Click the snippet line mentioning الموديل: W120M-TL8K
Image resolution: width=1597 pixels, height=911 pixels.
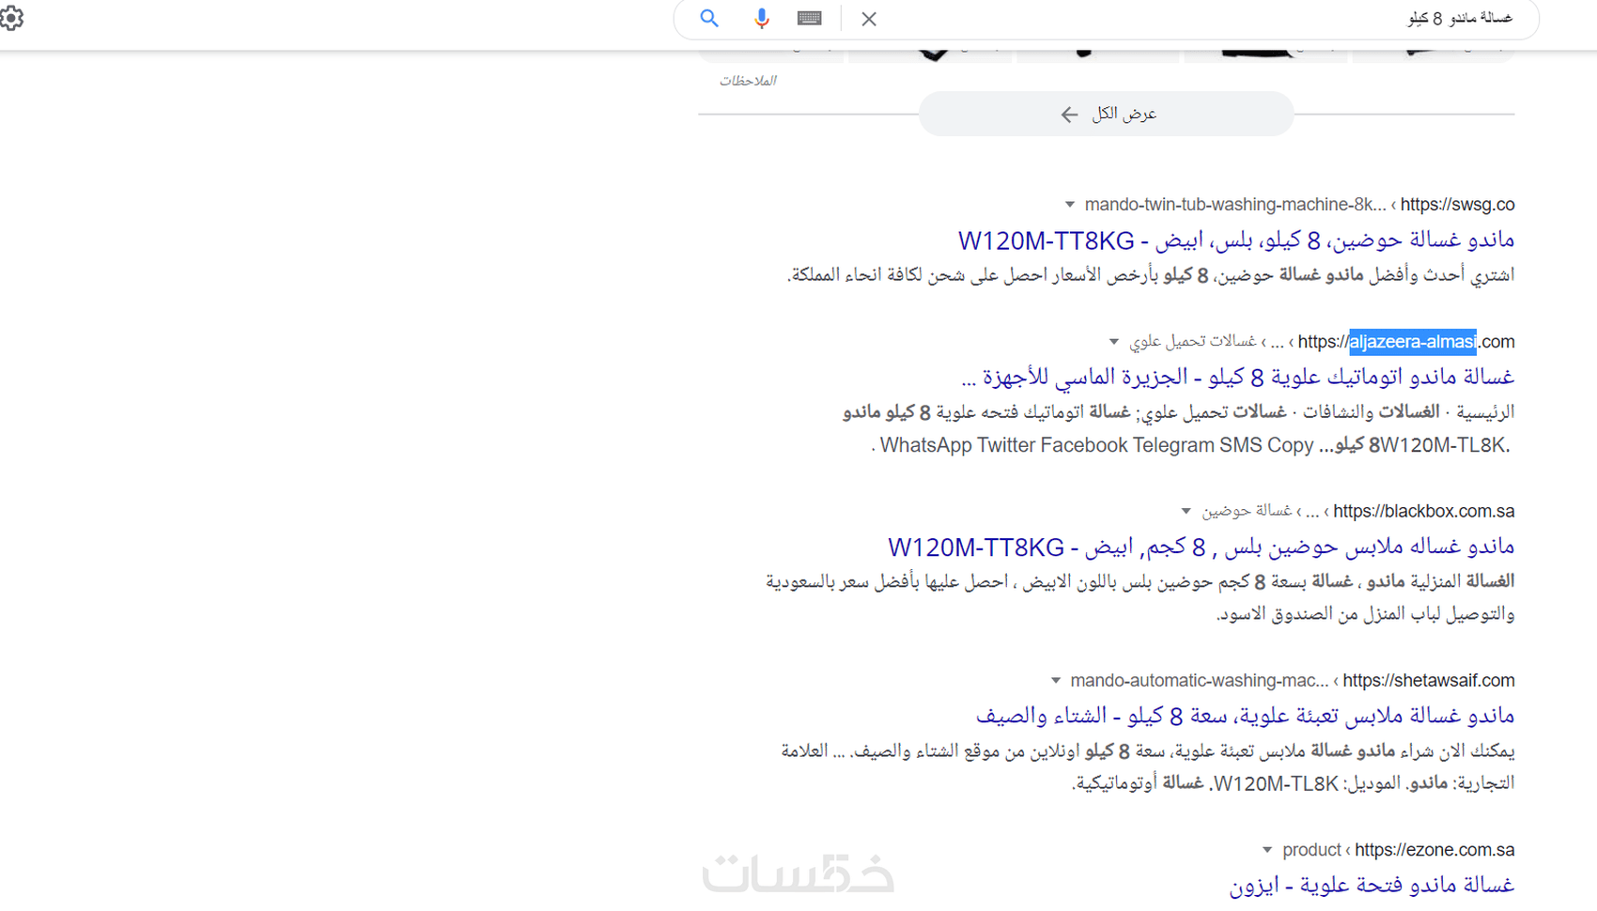click(1294, 783)
